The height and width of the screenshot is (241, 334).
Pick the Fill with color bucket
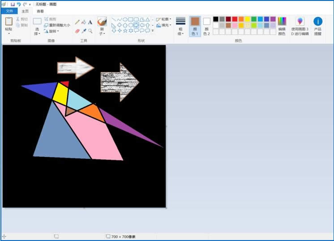(84, 22)
